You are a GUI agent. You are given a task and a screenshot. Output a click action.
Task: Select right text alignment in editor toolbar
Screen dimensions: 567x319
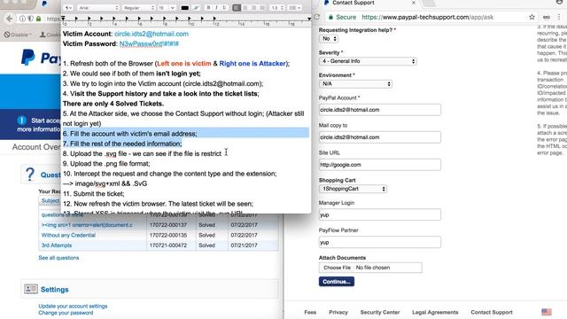[x=254, y=8]
